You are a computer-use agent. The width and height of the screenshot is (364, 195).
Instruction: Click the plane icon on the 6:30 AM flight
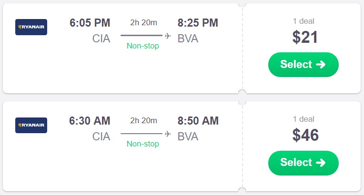168,134
